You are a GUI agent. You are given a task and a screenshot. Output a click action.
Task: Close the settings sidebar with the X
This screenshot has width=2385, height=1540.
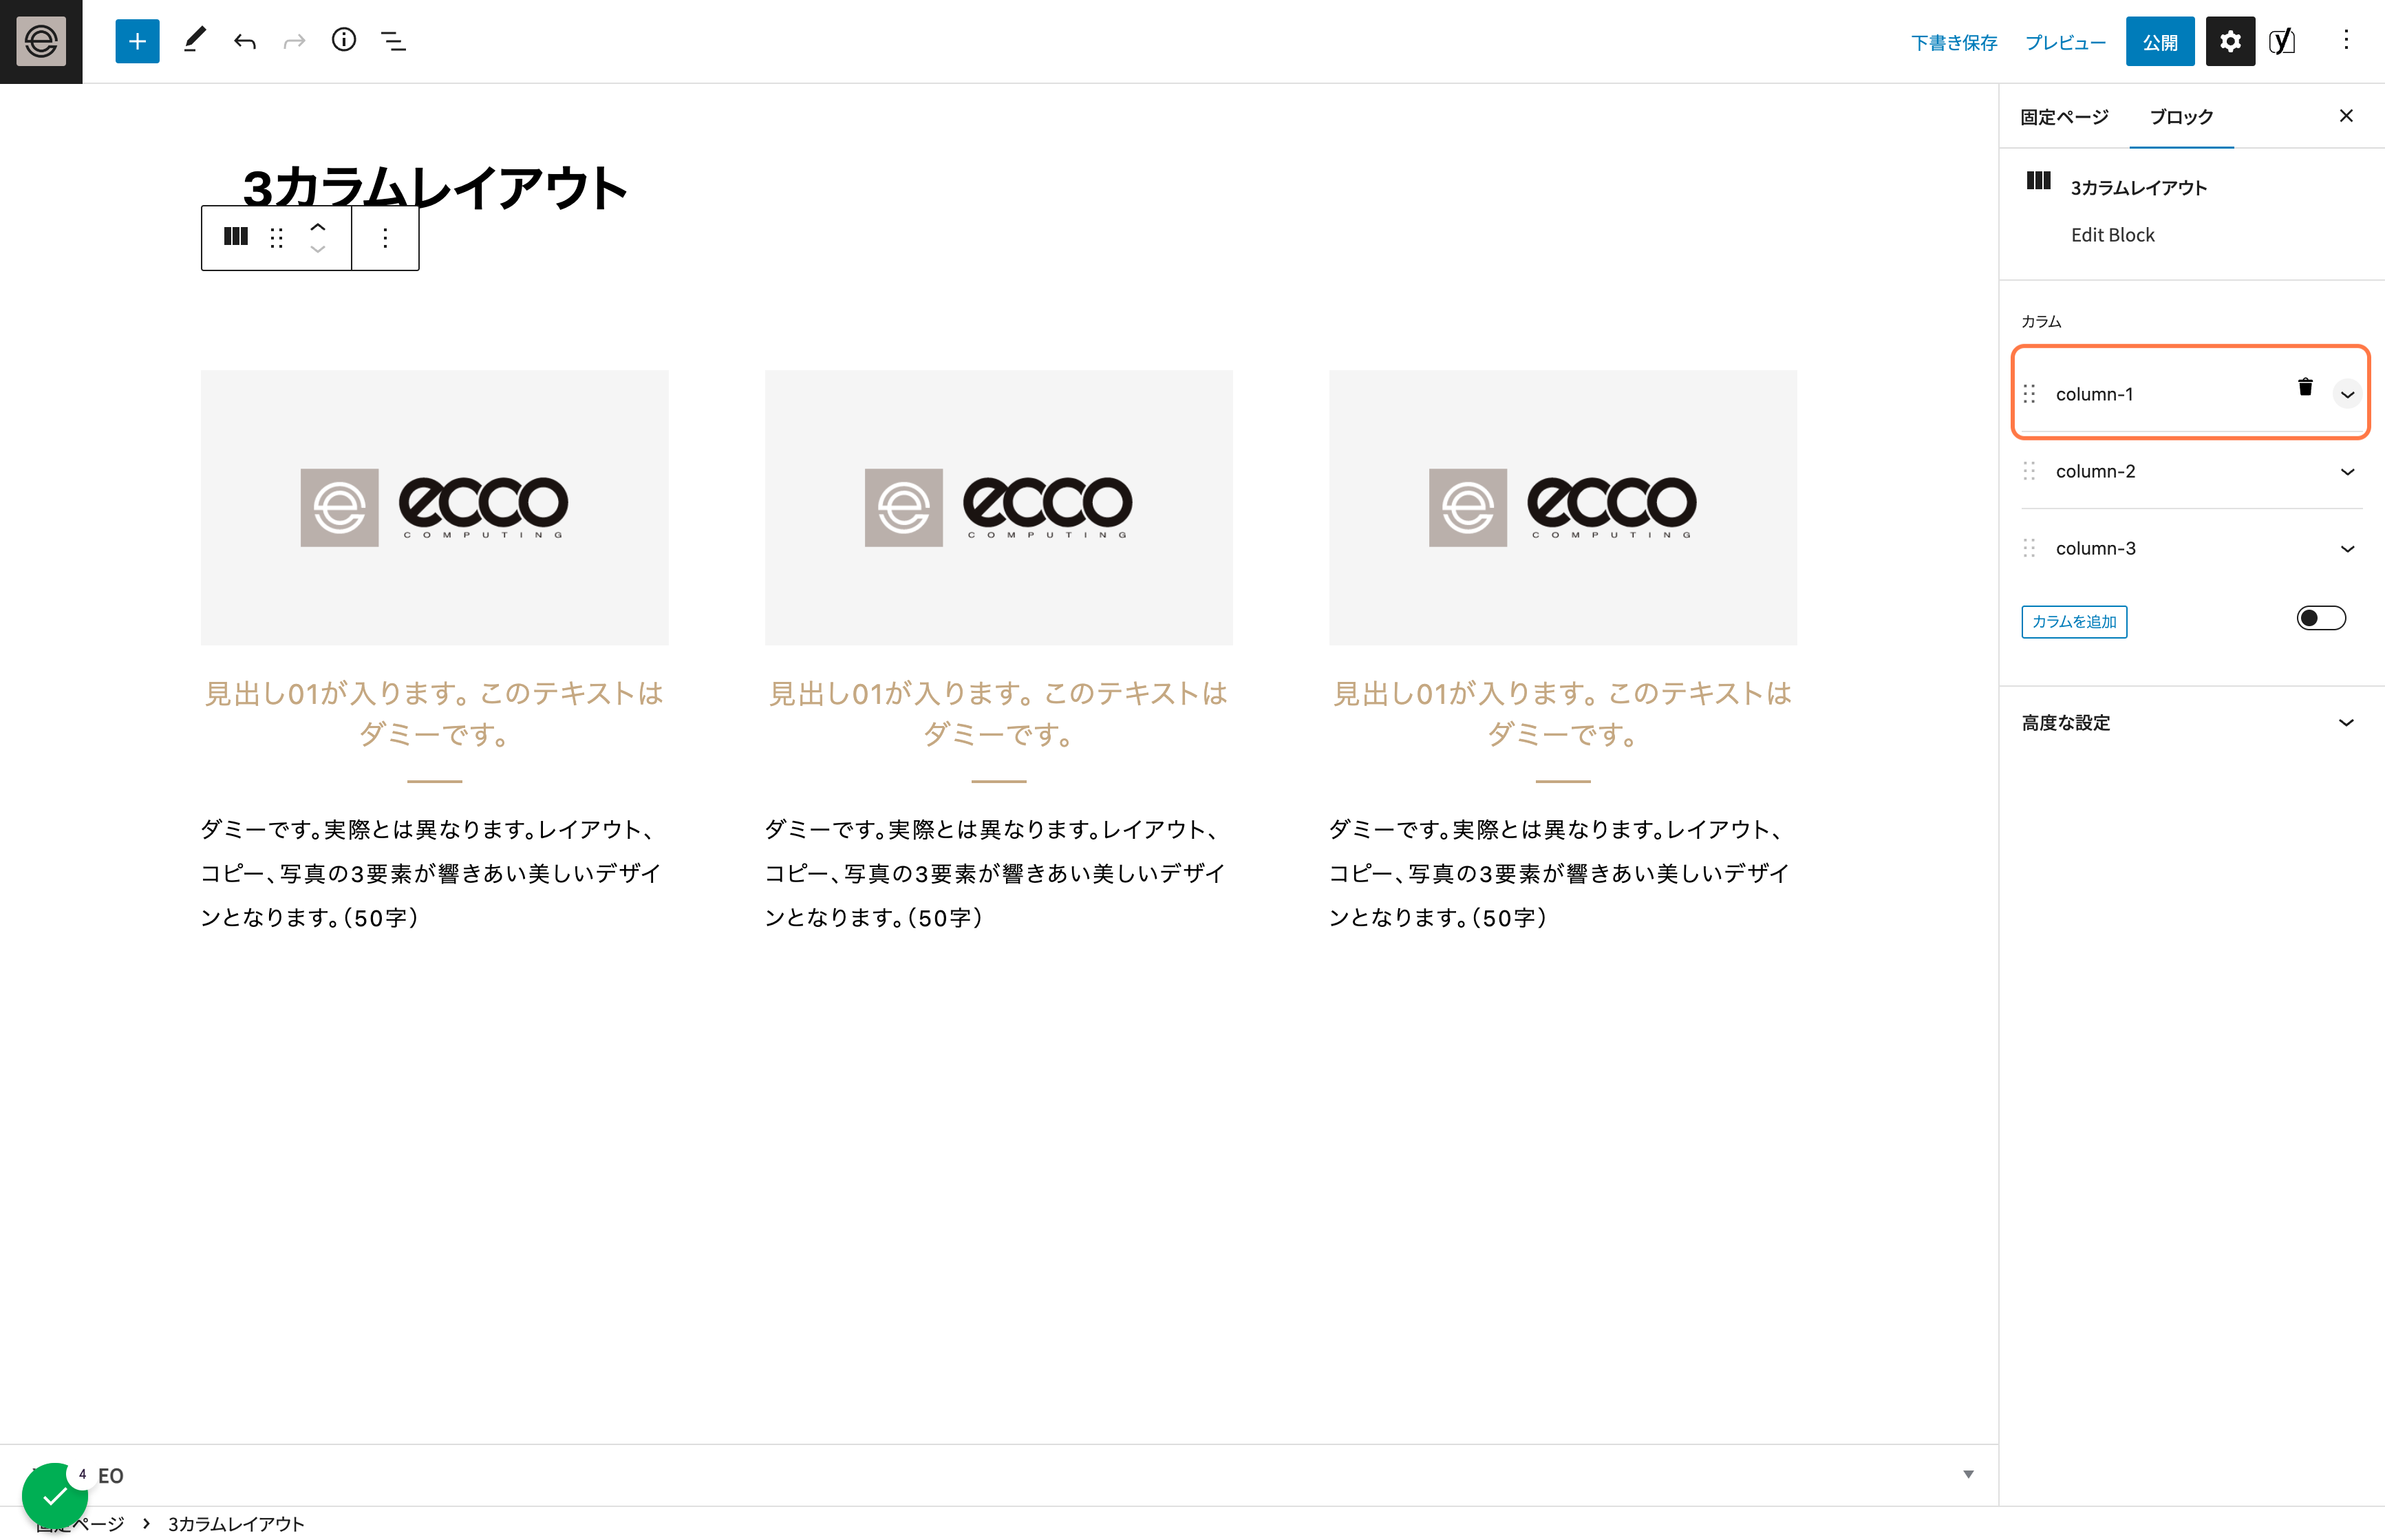click(2346, 116)
